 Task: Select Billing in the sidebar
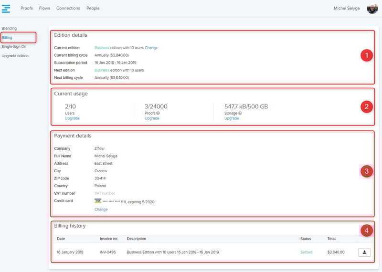[7, 37]
